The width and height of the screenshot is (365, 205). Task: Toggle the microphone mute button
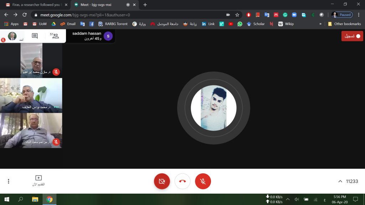(x=203, y=181)
